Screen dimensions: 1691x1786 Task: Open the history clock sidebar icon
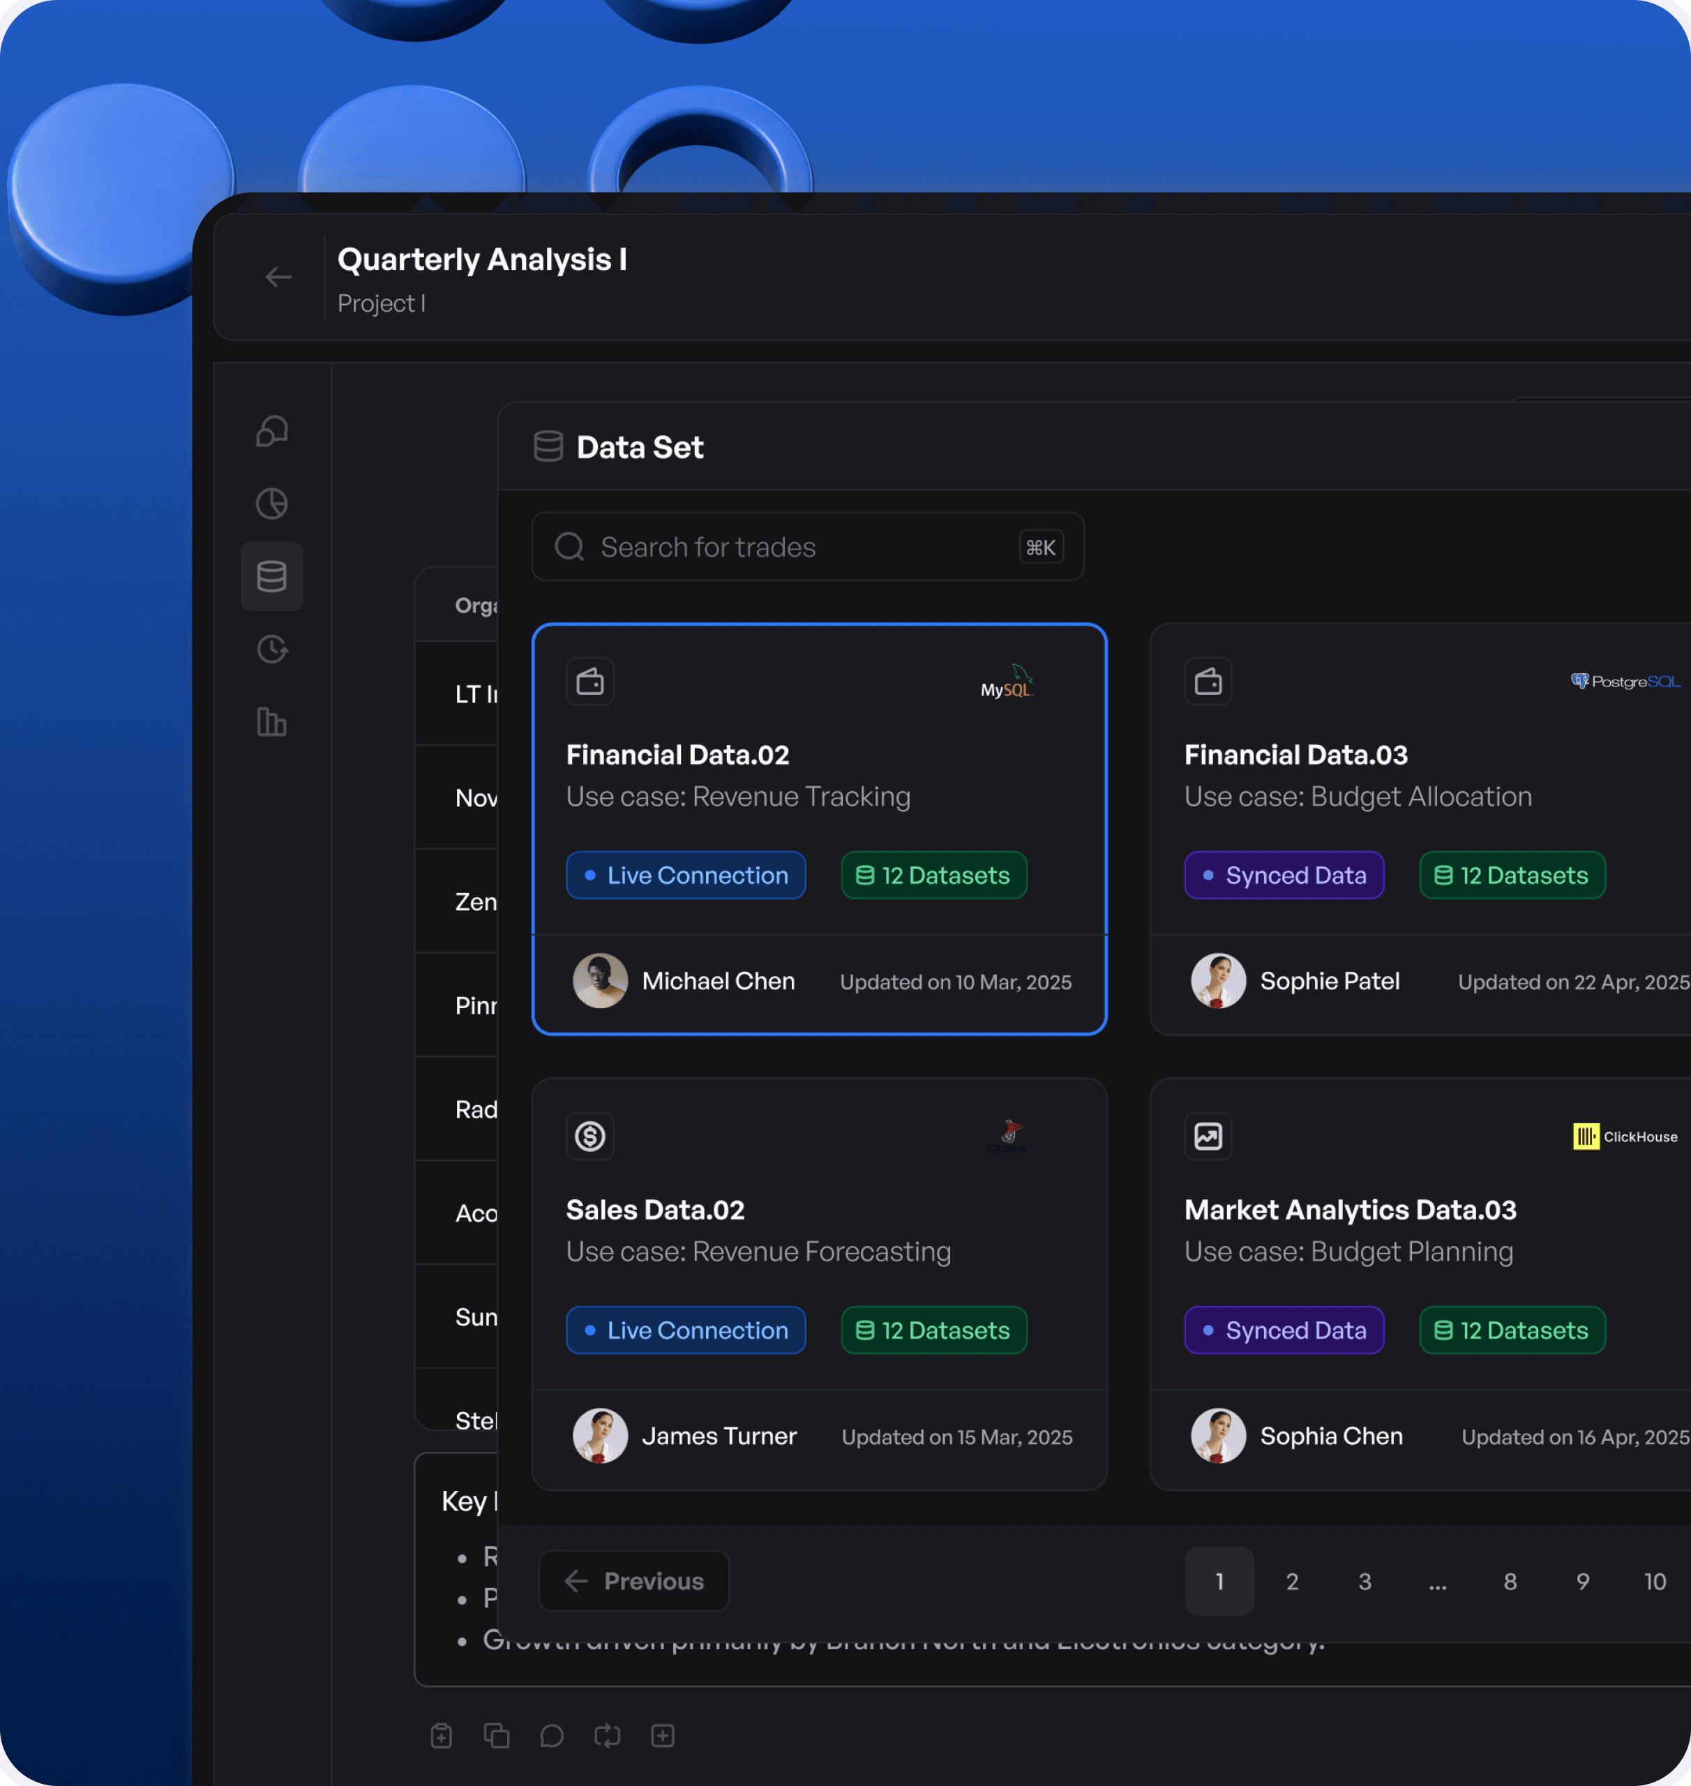[271, 649]
